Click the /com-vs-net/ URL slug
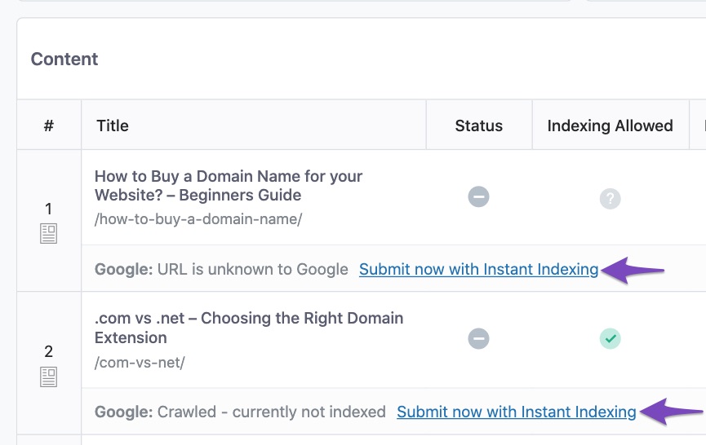Image resolution: width=706 pixels, height=445 pixels. [x=140, y=363]
